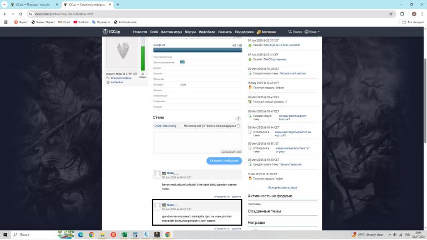This screenshot has height=240, width=427.
Task: Open the BETA Star Launcher download link
Action: [x=282, y=45]
